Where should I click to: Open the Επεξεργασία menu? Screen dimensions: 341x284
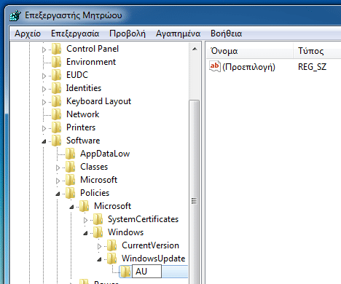75,33
